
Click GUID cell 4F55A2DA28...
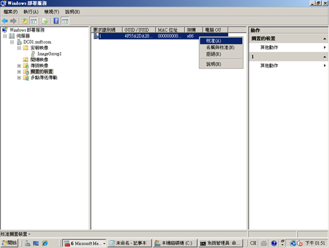click(139, 36)
